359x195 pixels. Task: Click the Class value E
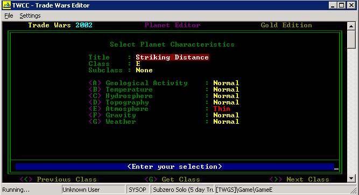click(138, 64)
